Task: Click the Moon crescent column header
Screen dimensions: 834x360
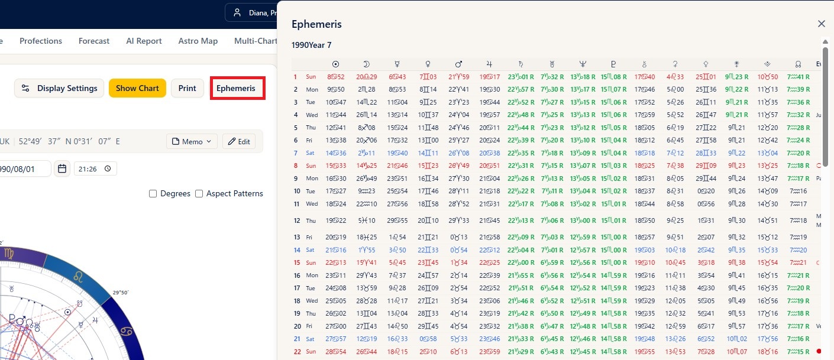Action: click(367, 64)
